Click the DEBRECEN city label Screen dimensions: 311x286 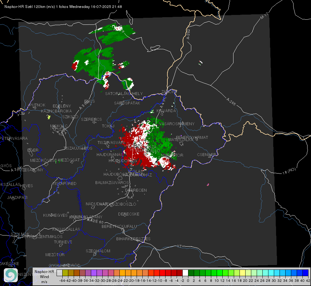click(136, 190)
